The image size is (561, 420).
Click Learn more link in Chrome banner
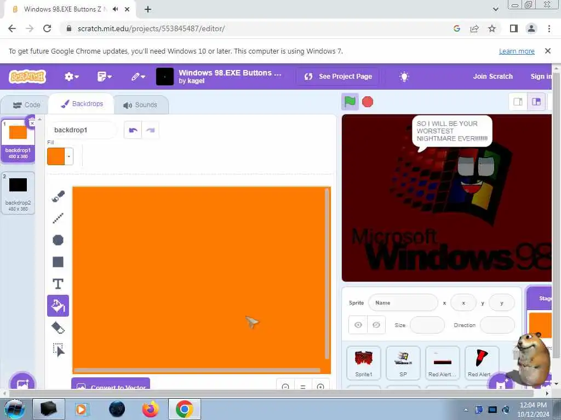[517, 51]
